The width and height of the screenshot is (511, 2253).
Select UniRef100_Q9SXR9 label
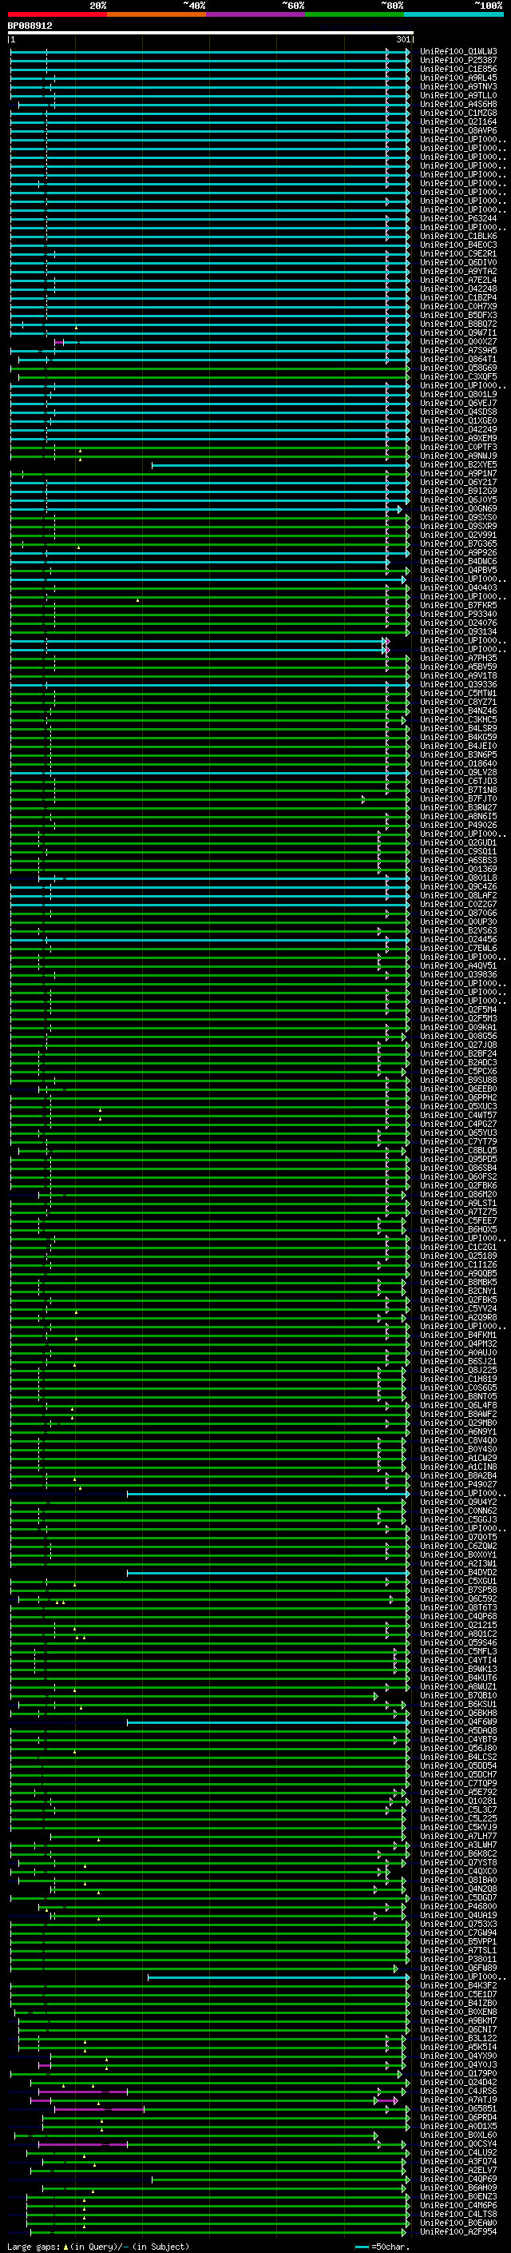pos(458,526)
